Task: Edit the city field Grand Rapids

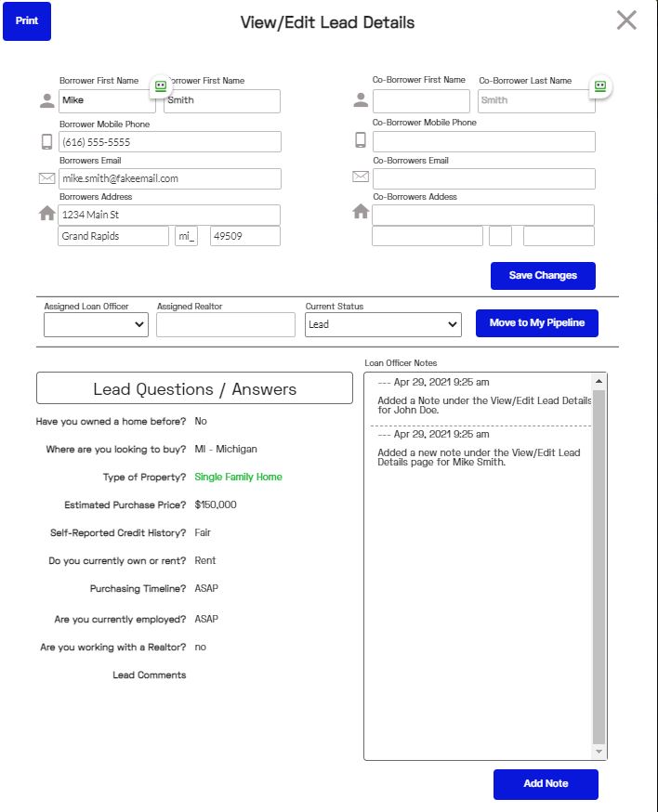Action: click(x=113, y=236)
